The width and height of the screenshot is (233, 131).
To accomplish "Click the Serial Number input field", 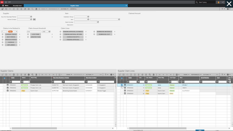I will [x=86, y=22].
